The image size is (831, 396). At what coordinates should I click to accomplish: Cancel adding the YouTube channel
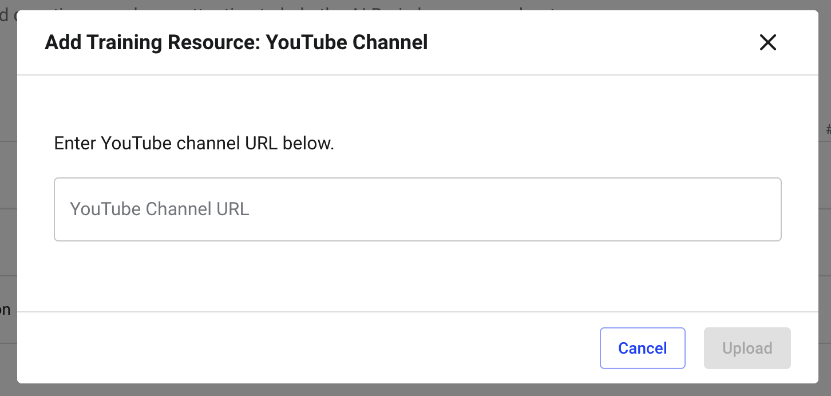(643, 348)
